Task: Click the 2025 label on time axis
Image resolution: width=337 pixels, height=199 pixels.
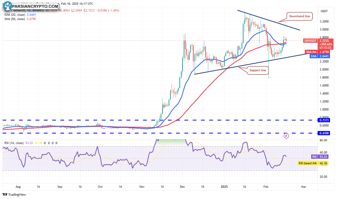Action: coord(224,187)
